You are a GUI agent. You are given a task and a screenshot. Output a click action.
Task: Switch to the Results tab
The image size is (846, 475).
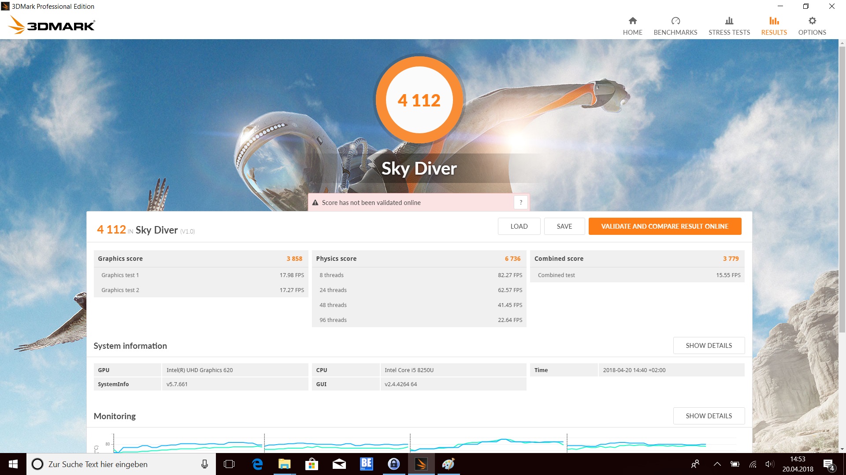coord(774,26)
